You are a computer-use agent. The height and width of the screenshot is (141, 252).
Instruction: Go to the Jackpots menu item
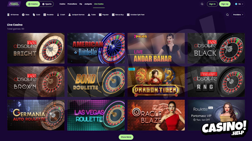pyautogui.click(x=88, y=4)
